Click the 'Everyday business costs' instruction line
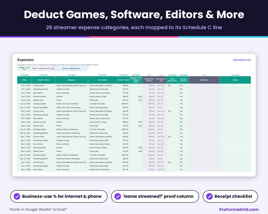Screen dimensions: 268x214 pyautogui.click(x=58, y=65)
